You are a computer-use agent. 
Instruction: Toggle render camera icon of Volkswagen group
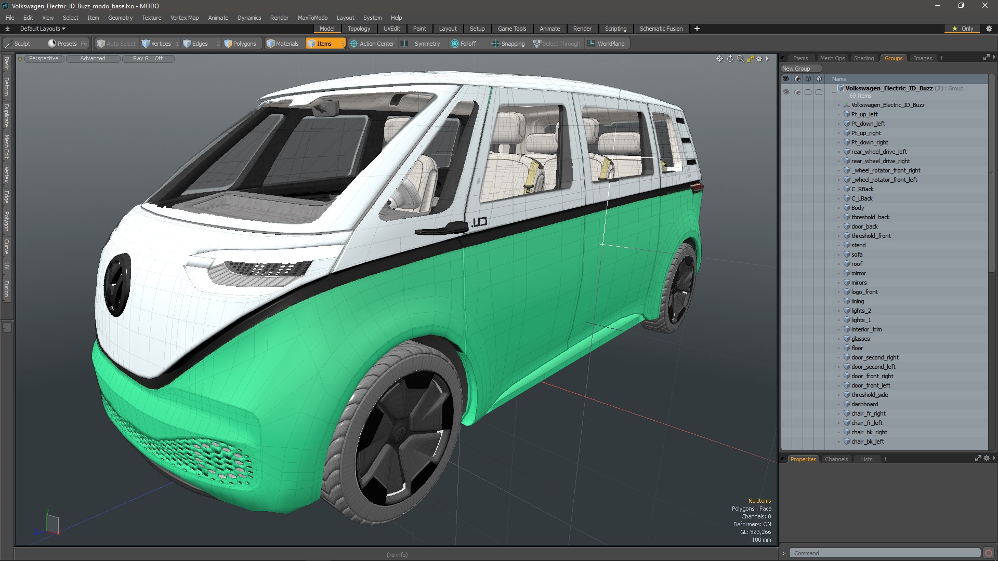(x=797, y=92)
